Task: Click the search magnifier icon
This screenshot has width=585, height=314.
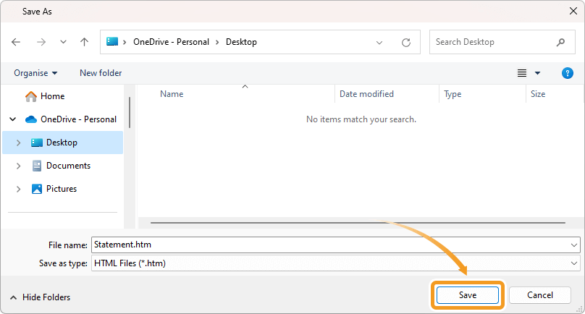Action: [x=560, y=43]
